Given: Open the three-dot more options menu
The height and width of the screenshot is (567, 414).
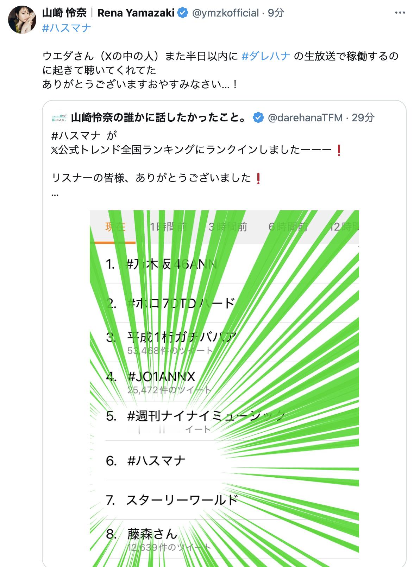Looking at the screenshot, I should pyautogui.click(x=400, y=13).
